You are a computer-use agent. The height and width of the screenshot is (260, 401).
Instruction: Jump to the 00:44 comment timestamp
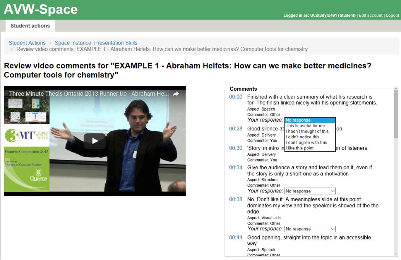[x=236, y=237]
